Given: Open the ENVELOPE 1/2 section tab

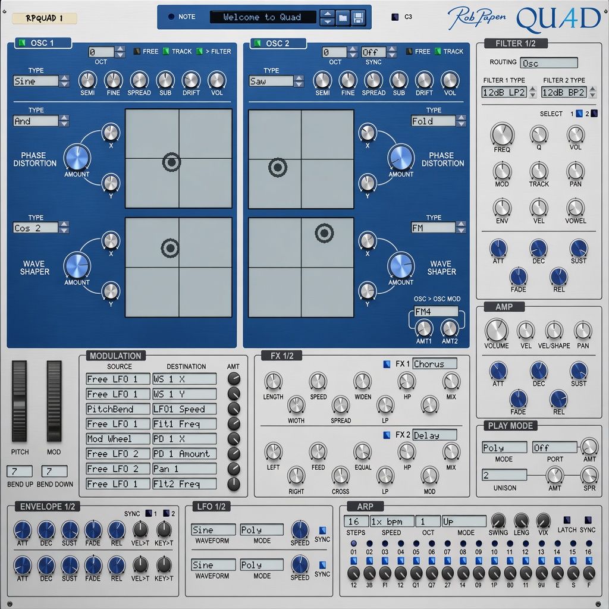Looking at the screenshot, I should (x=48, y=506).
